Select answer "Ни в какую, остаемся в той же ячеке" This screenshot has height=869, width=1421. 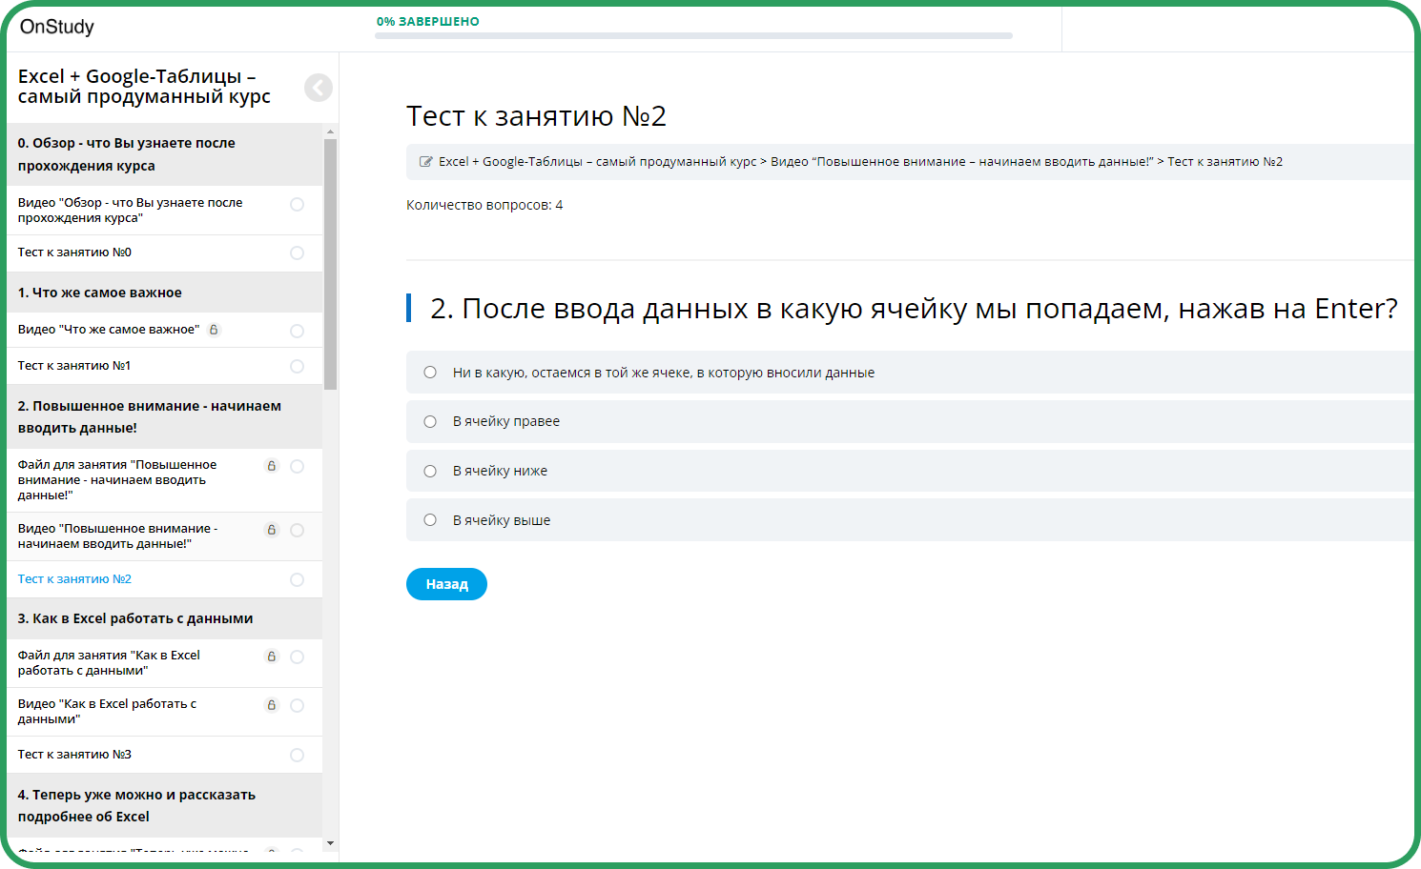tap(430, 373)
